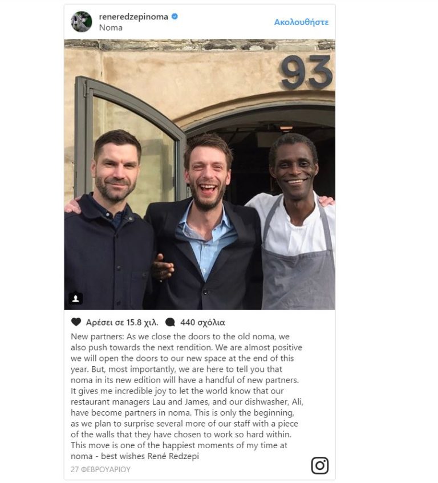Screen dimensions: 438x483
Task: Click the caption starting 'New partners'
Action: click(x=187, y=396)
